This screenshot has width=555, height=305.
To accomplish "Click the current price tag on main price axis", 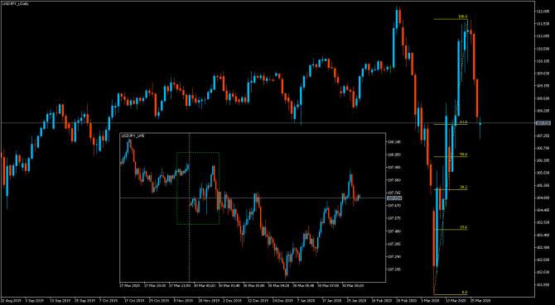I will point(543,123).
